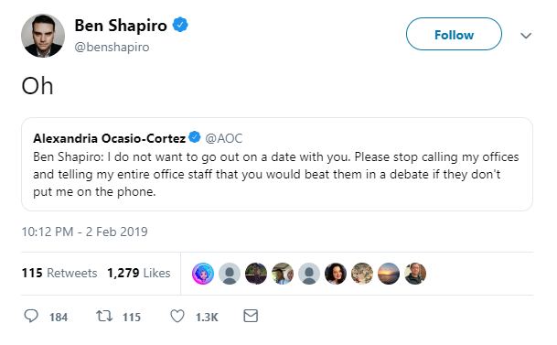Open the @benshapiro handle link
Viewport: 557px width, 345px height.
point(112,47)
